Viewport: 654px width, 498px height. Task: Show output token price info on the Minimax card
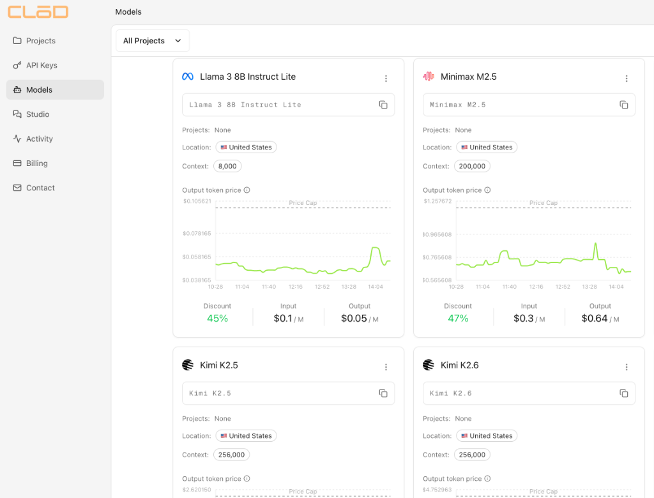tap(487, 190)
